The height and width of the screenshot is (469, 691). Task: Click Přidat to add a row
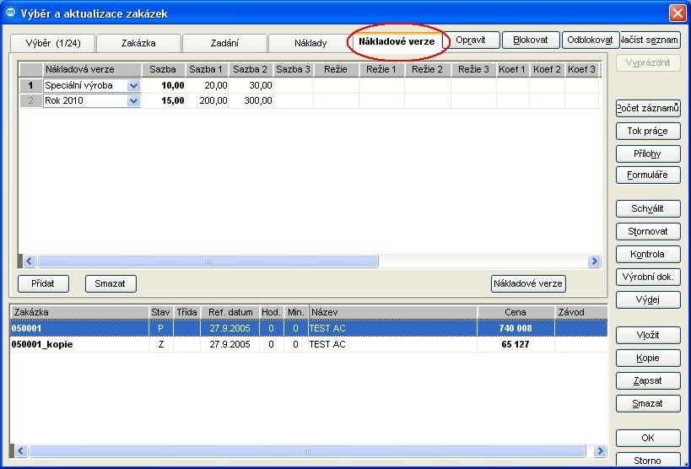click(x=43, y=284)
